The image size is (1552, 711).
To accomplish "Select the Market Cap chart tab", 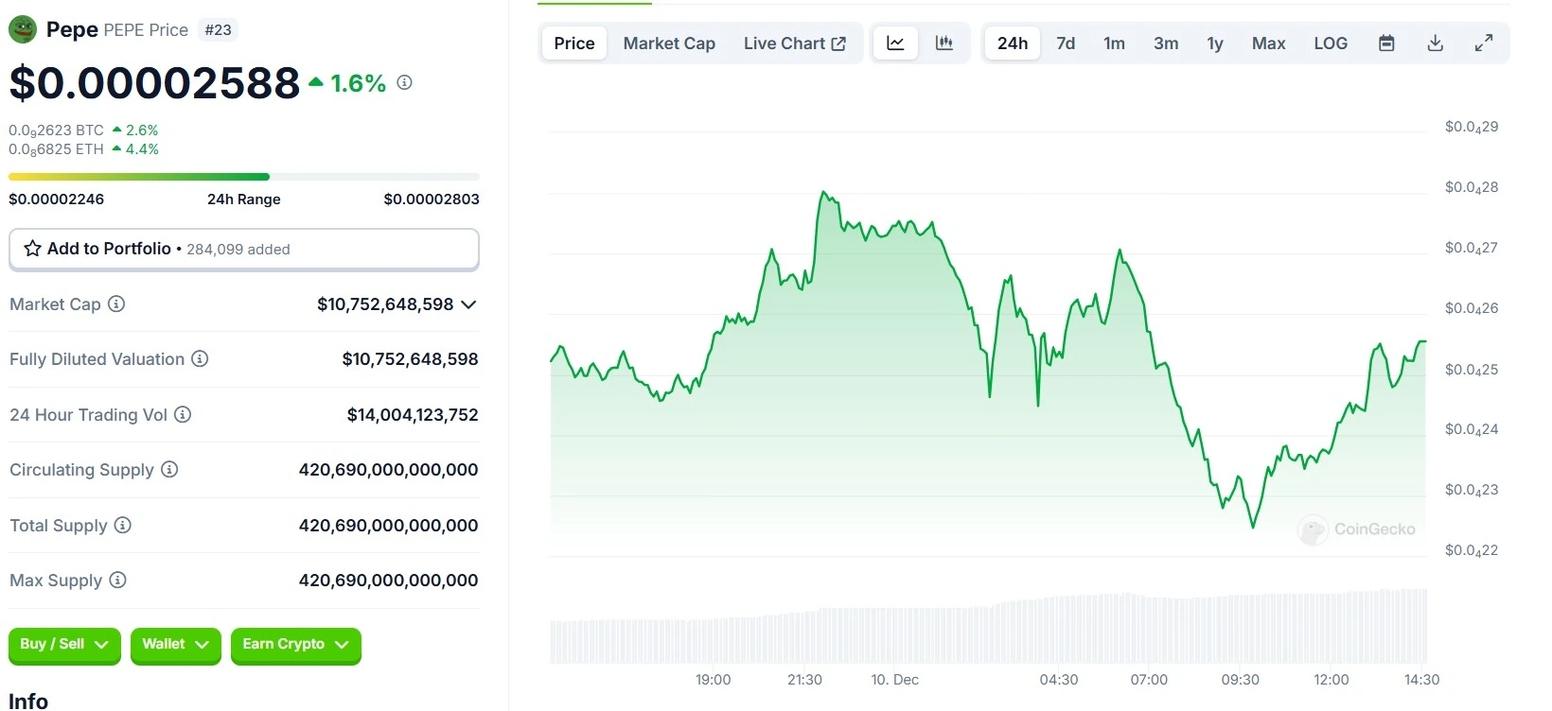I will pos(669,43).
